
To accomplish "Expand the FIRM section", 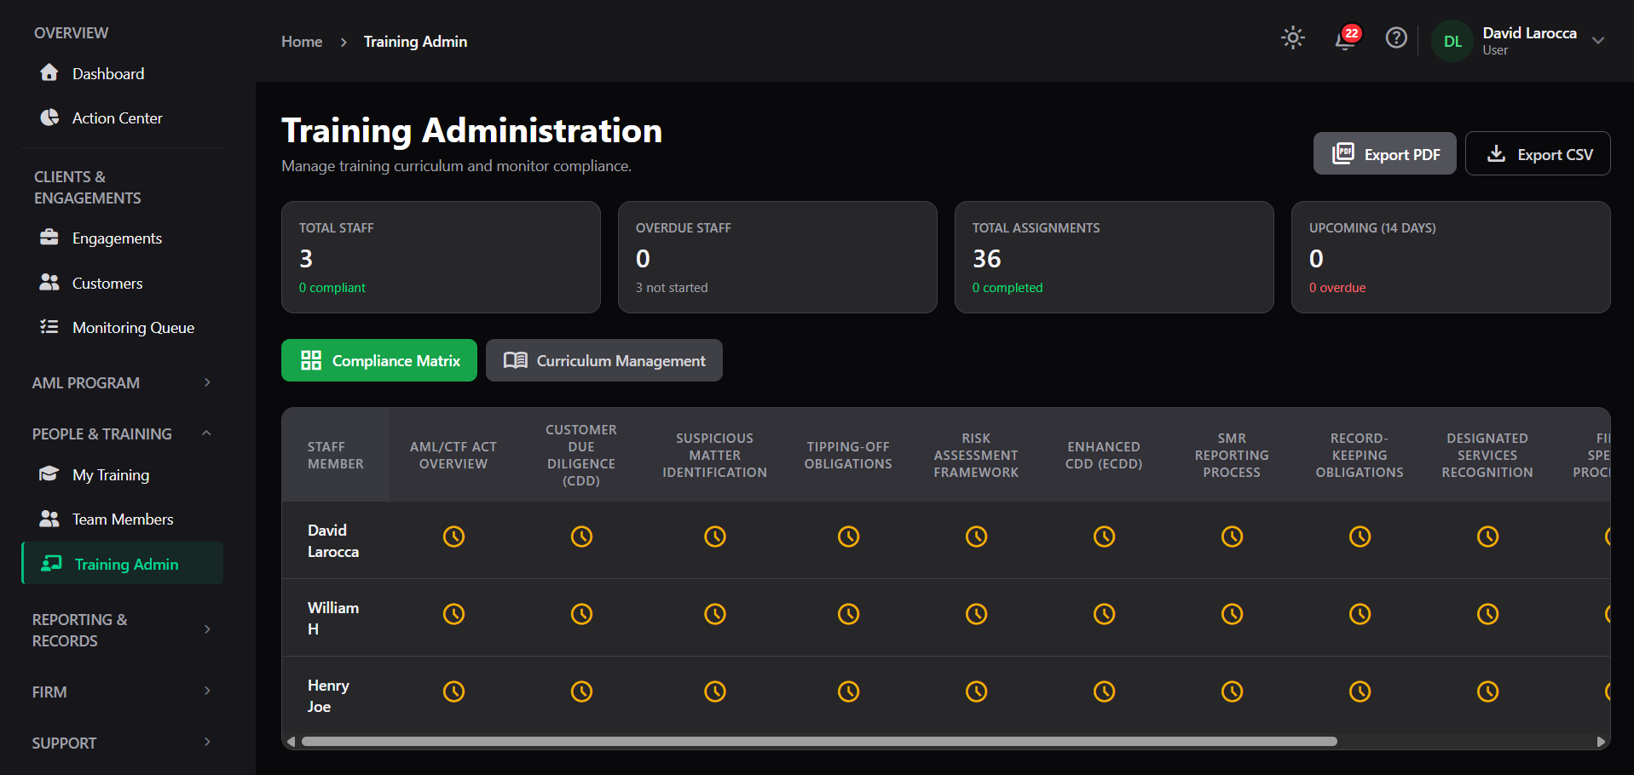I will (x=122, y=692).
